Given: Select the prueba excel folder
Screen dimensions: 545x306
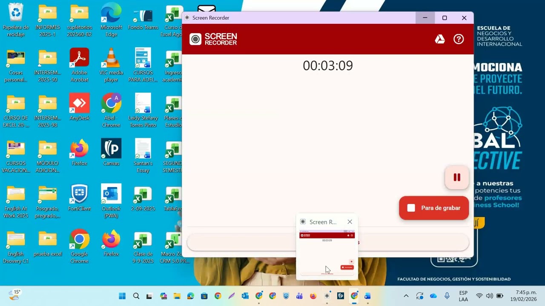Looking at the screenshot, I should (48, 244).
